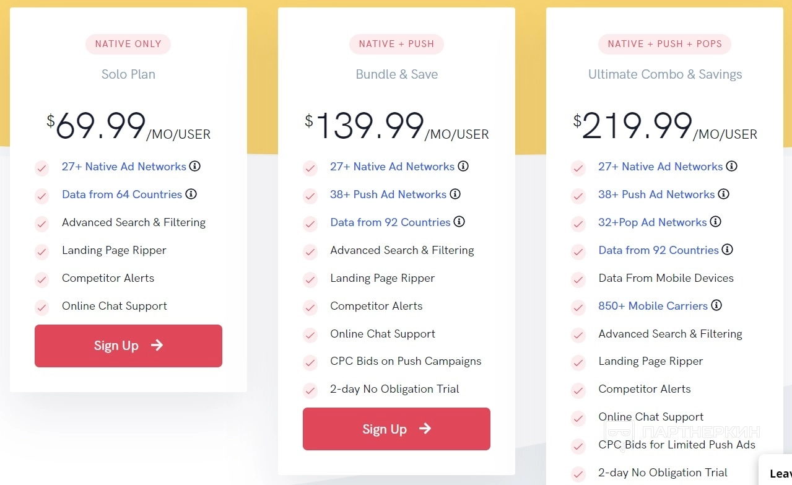Show info for 850+ Mobile Carriers
The height and width of the screenshot is (485, 792).
(716, 305)
